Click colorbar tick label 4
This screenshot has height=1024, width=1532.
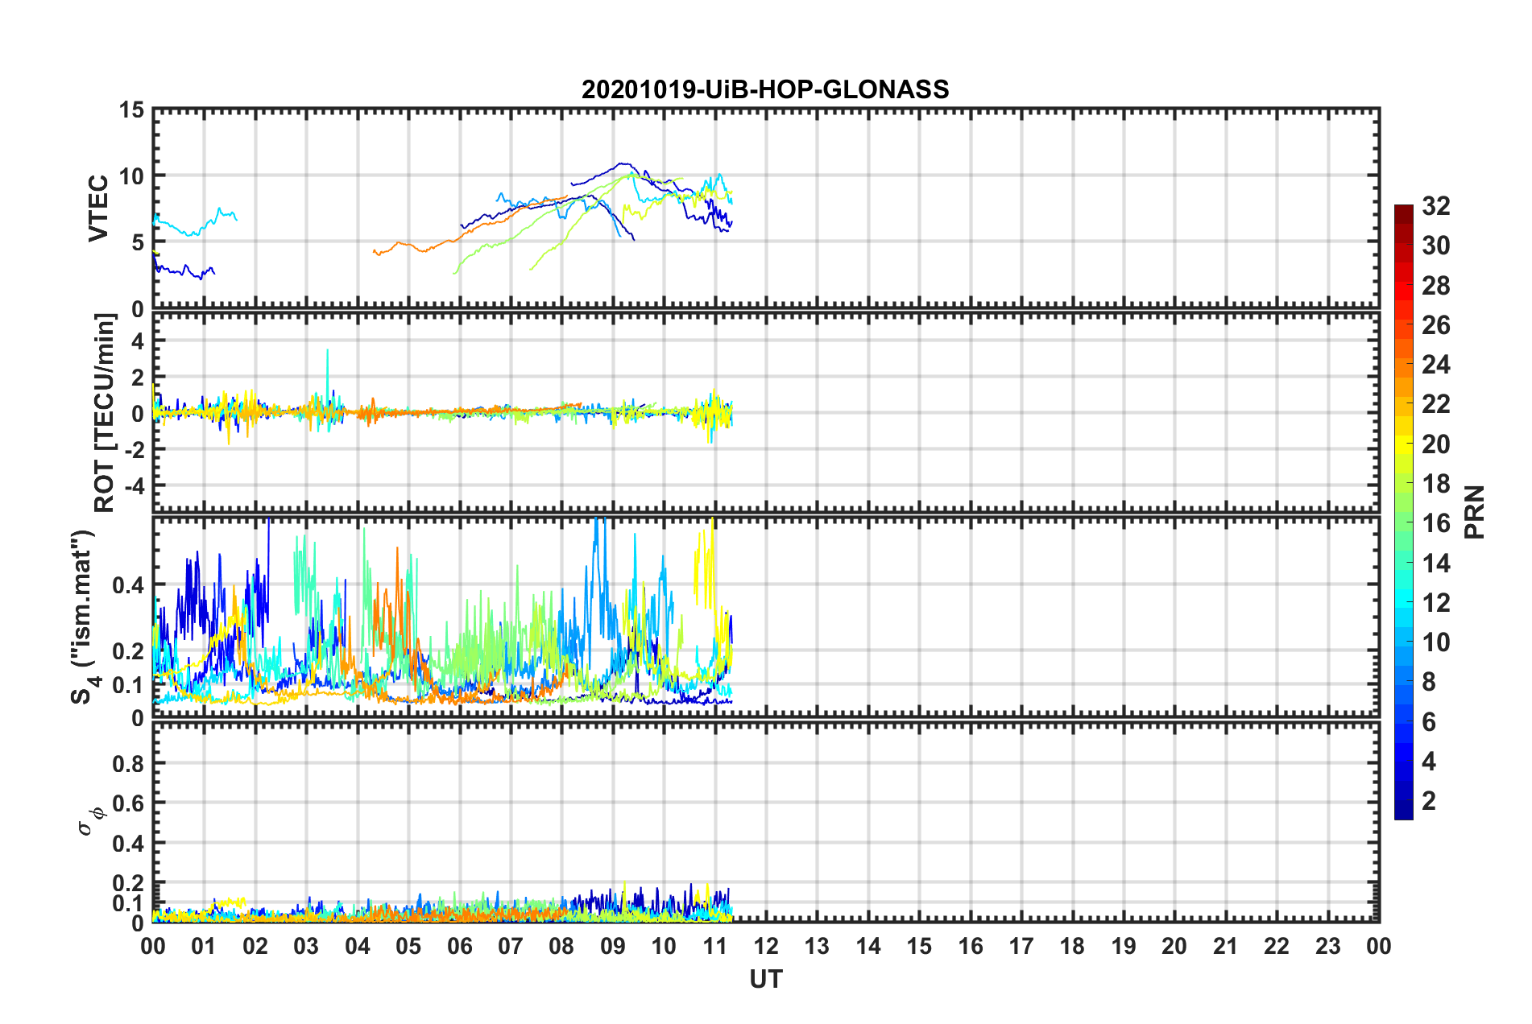pos(1429,762)
